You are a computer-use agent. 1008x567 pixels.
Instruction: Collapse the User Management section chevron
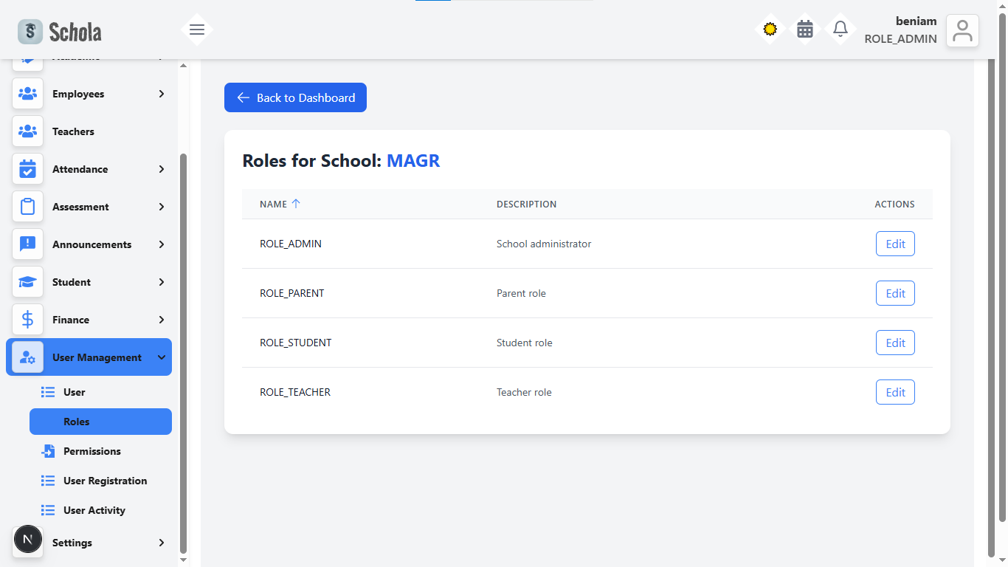pyautogui.click(x=162, y=357)
